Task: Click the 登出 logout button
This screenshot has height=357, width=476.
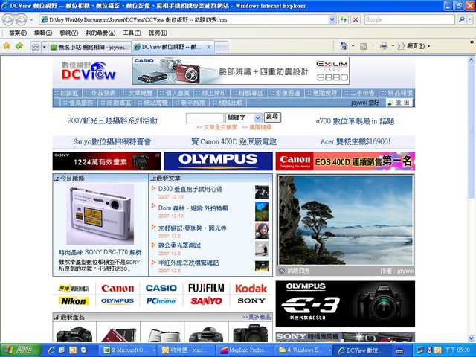Action: click(x=399, y=103)
